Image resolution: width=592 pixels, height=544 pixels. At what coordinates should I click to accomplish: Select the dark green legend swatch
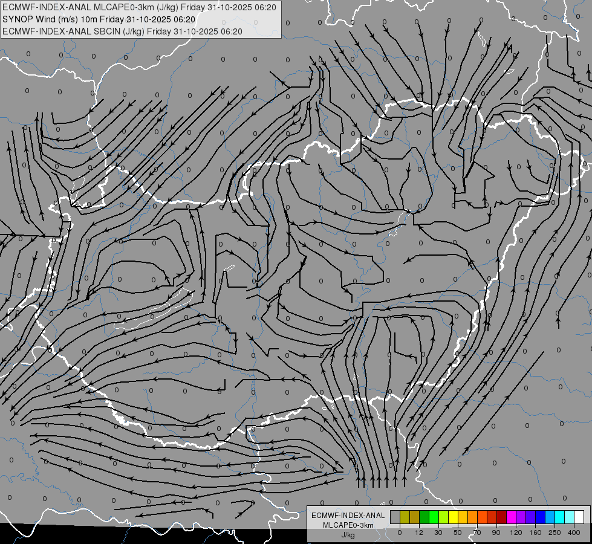(424, 517)
